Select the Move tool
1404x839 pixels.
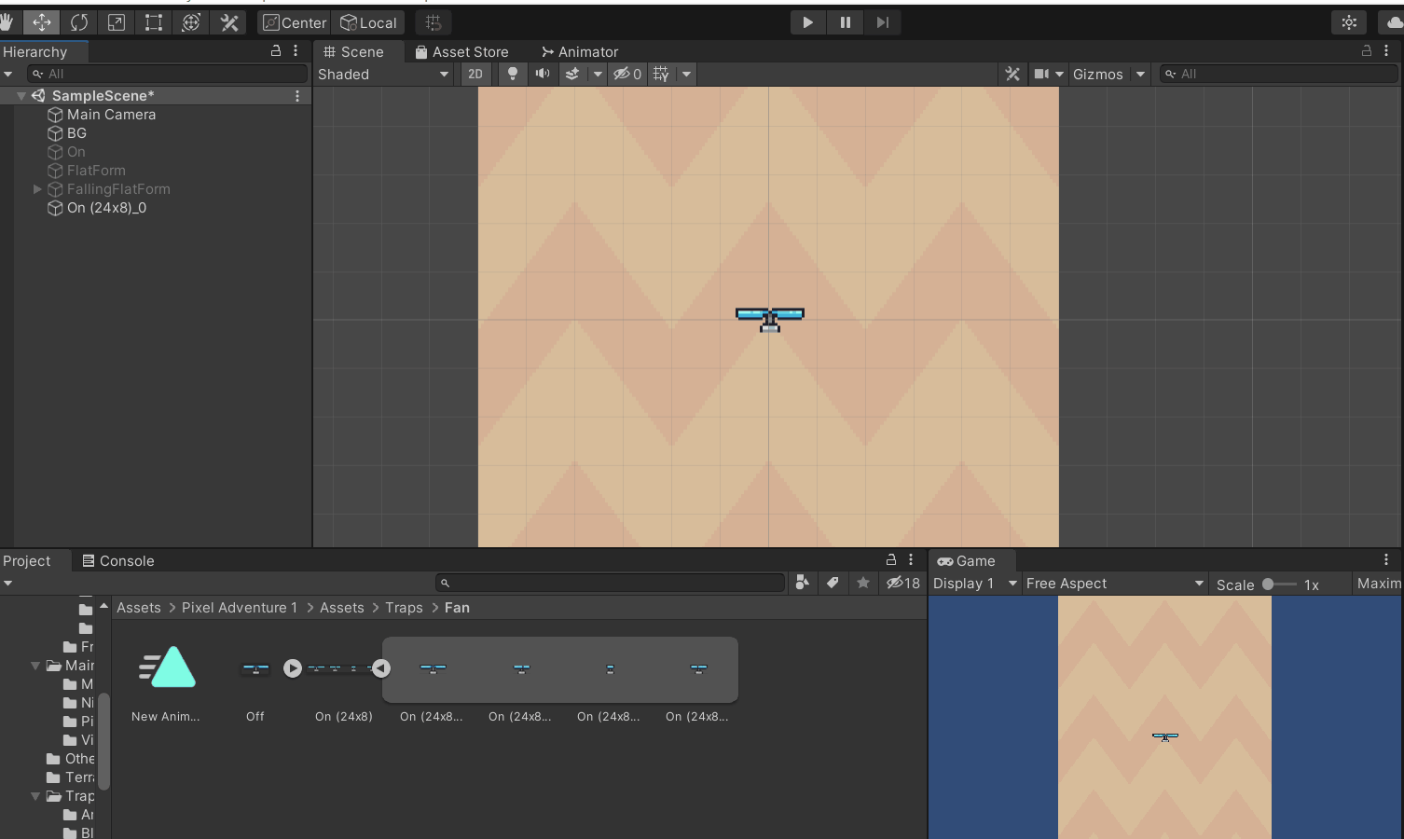(x=41, y=21)
